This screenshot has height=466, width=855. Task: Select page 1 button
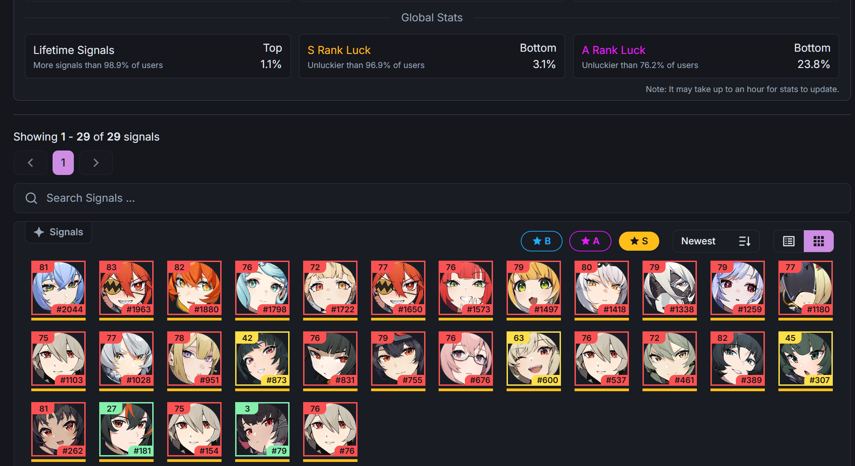(x=63, y=163)
